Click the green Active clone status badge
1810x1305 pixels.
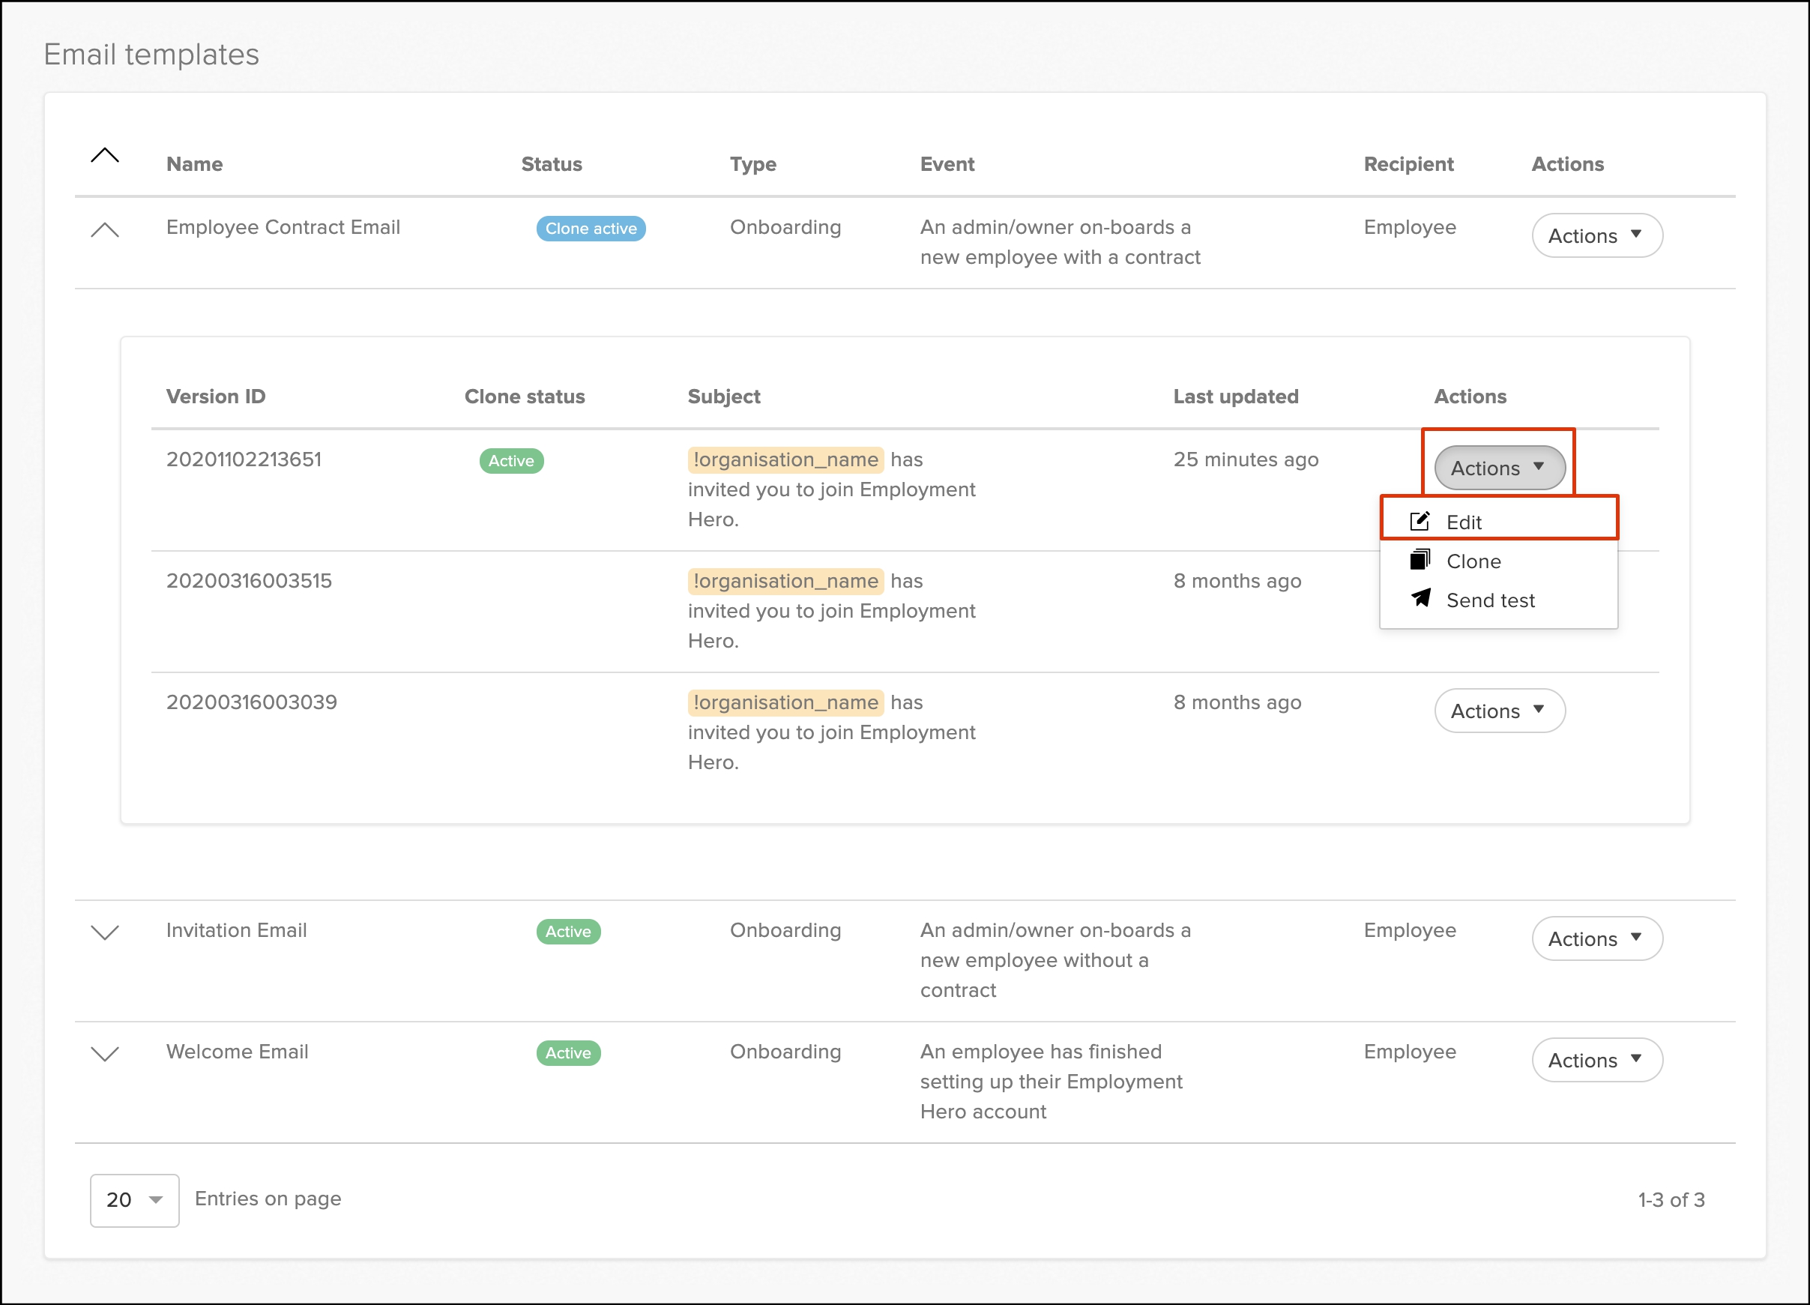pyautogui.click(x=510, y=460)
